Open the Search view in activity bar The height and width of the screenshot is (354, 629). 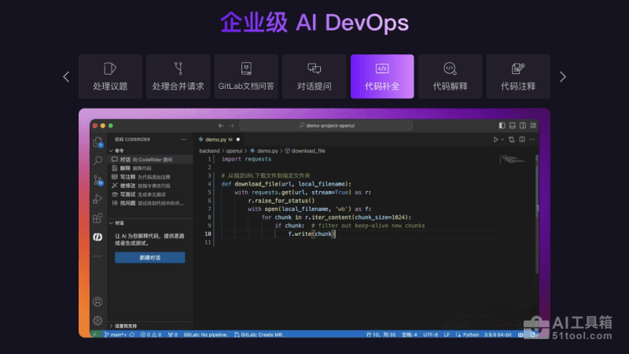coord(97,160)
